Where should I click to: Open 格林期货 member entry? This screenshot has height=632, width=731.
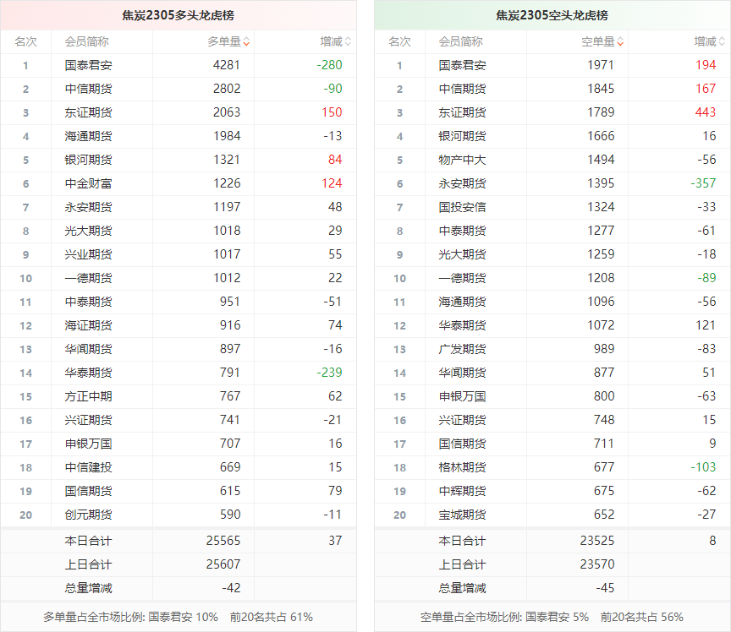462,467
